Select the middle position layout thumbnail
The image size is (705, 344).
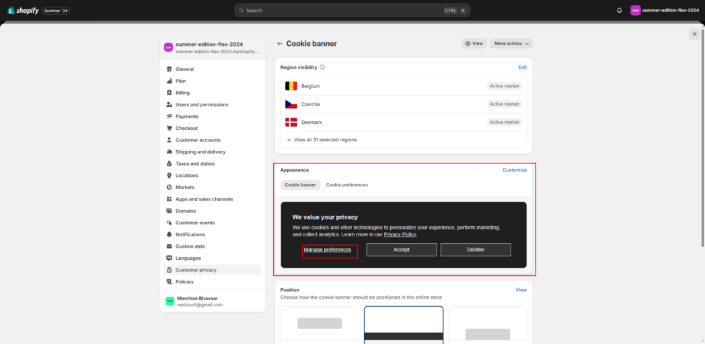click(404, 325)
